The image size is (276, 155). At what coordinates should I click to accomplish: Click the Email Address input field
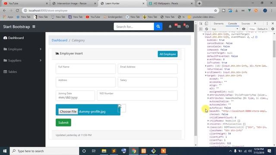point(147,69)
